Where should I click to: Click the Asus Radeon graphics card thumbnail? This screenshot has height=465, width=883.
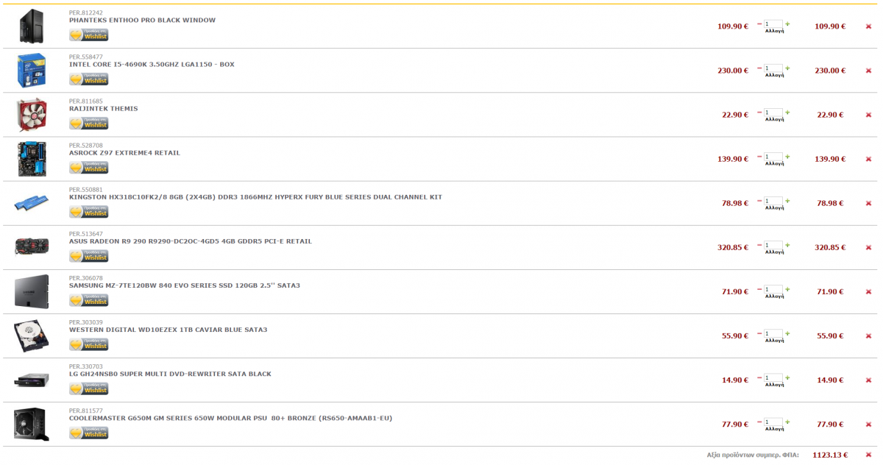(x=32, y=246)
